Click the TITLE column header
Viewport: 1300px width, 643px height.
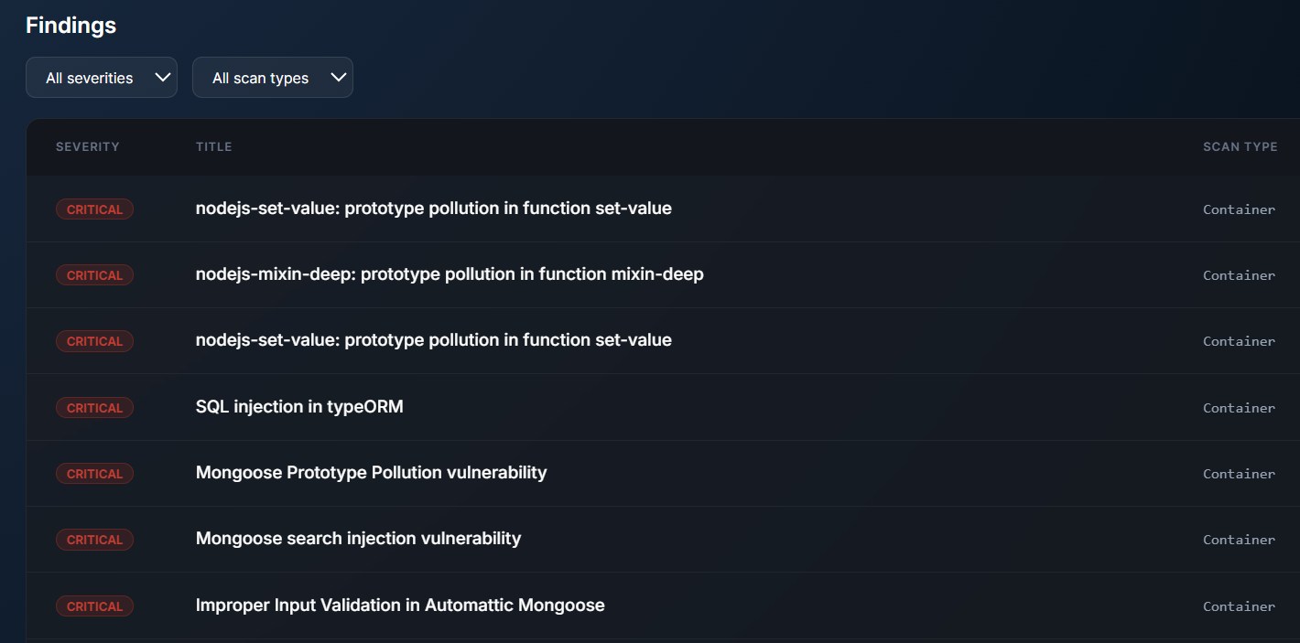click(213, 146)
